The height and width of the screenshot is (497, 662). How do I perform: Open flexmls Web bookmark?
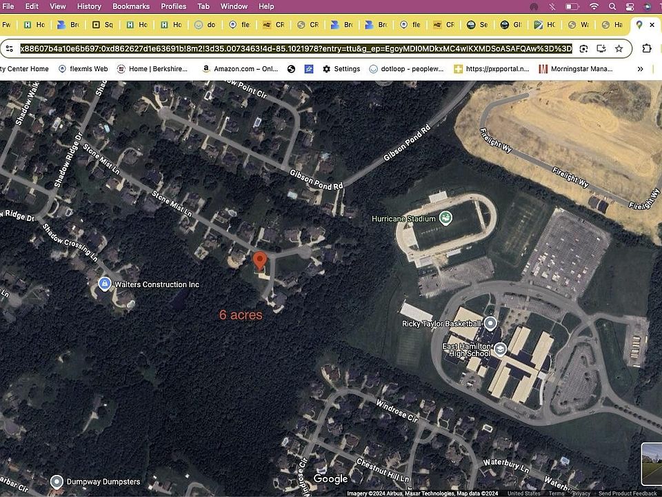point(83,69)
